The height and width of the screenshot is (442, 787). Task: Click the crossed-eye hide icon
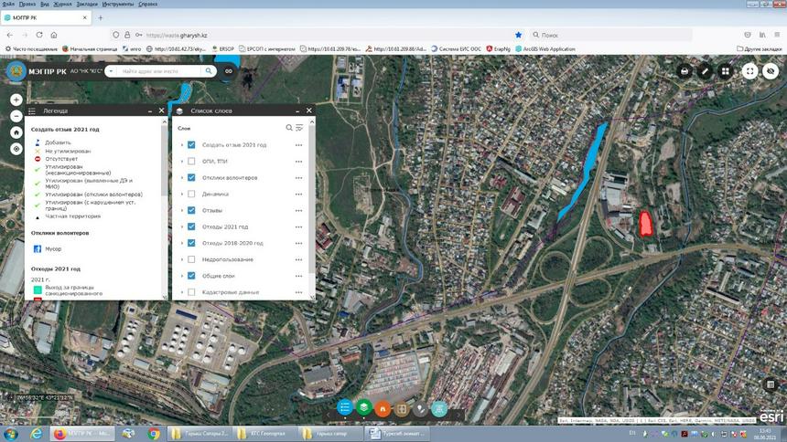tap(771, 70)
